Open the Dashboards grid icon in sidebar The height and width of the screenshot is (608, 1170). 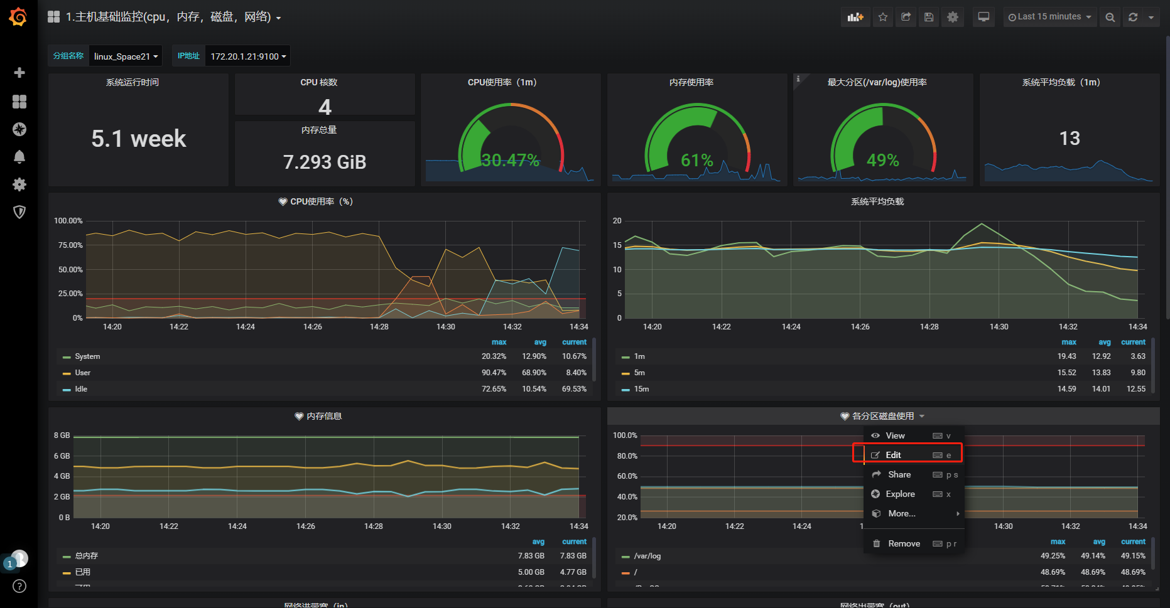(19, 102)
